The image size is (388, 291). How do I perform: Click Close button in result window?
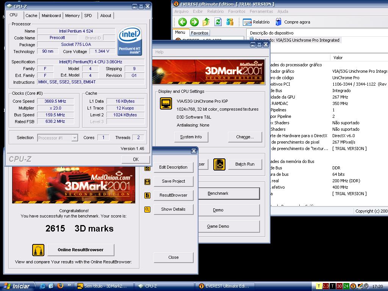click(x=174, y=257)
